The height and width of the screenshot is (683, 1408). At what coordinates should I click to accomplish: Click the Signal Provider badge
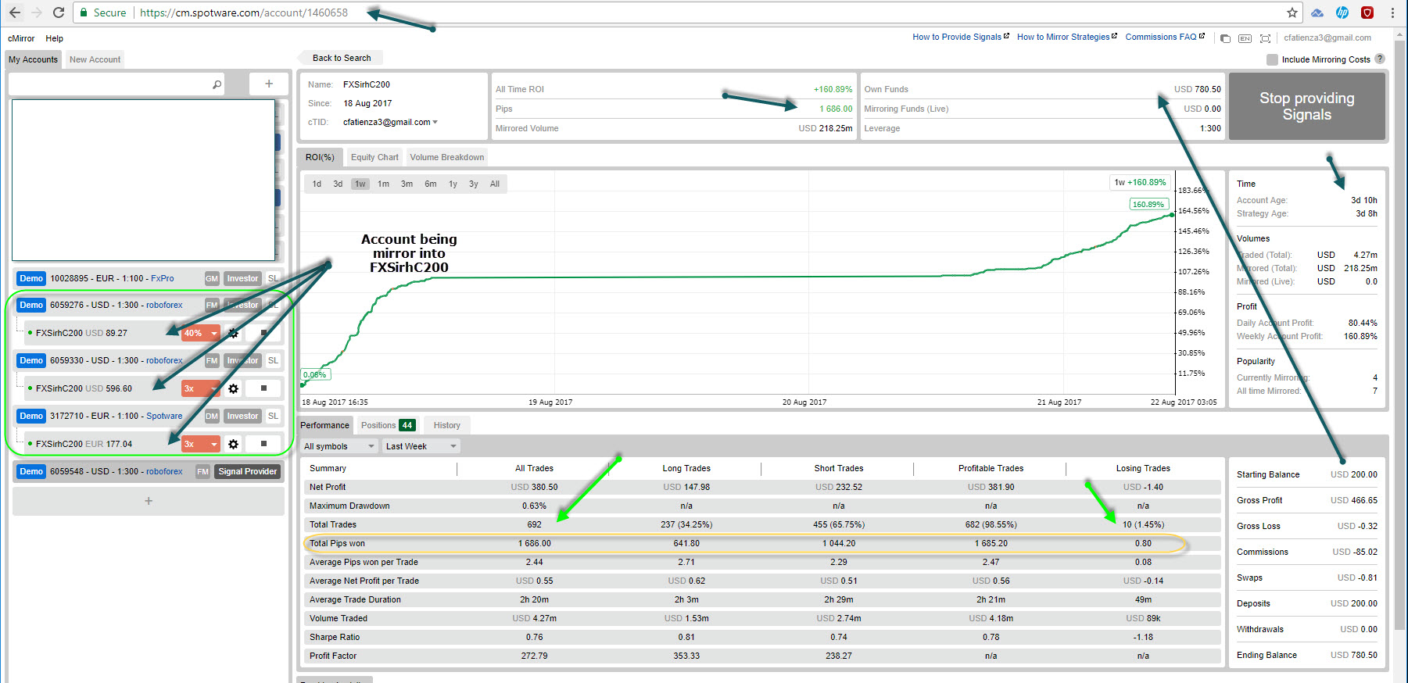pos(247,471)
